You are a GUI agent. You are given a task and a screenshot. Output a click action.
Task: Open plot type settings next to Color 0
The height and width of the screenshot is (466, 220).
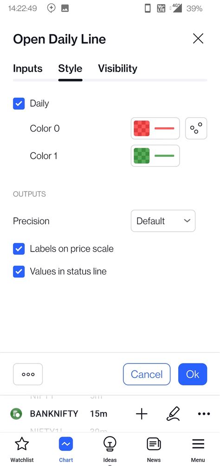pyautogui.click(x=196, y=129)
